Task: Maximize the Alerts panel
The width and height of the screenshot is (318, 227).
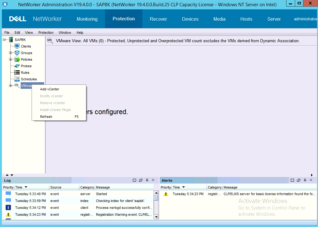Action: click(x=292, y=180)
